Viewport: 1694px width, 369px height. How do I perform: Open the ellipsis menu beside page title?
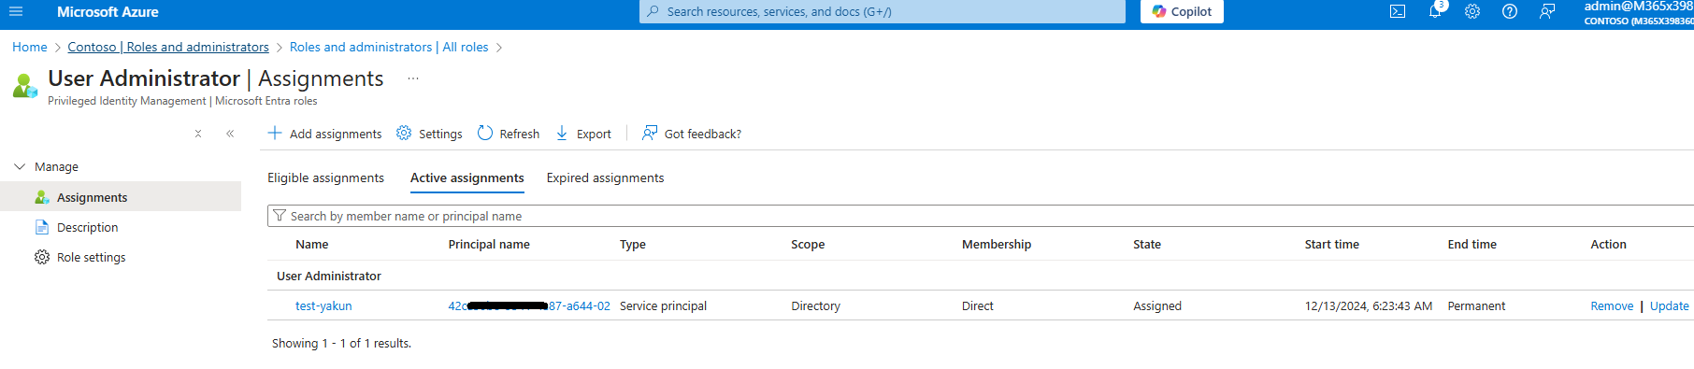pos(412,78)
